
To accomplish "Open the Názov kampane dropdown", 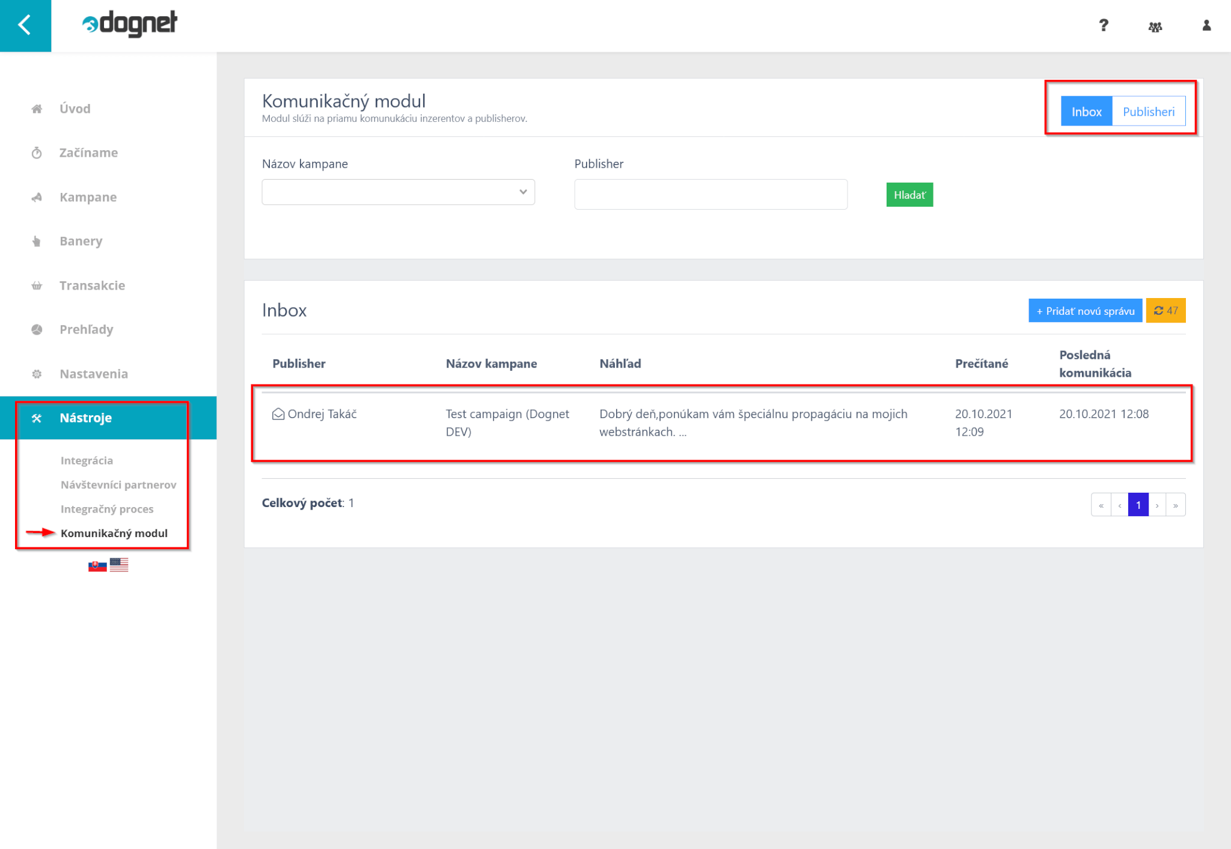I will pos(398,192).
